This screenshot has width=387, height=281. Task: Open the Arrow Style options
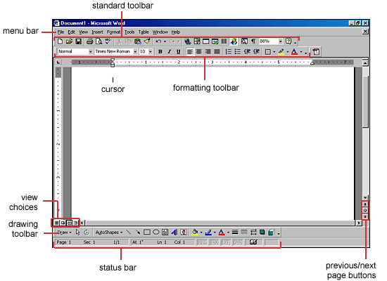pos(253,233)
